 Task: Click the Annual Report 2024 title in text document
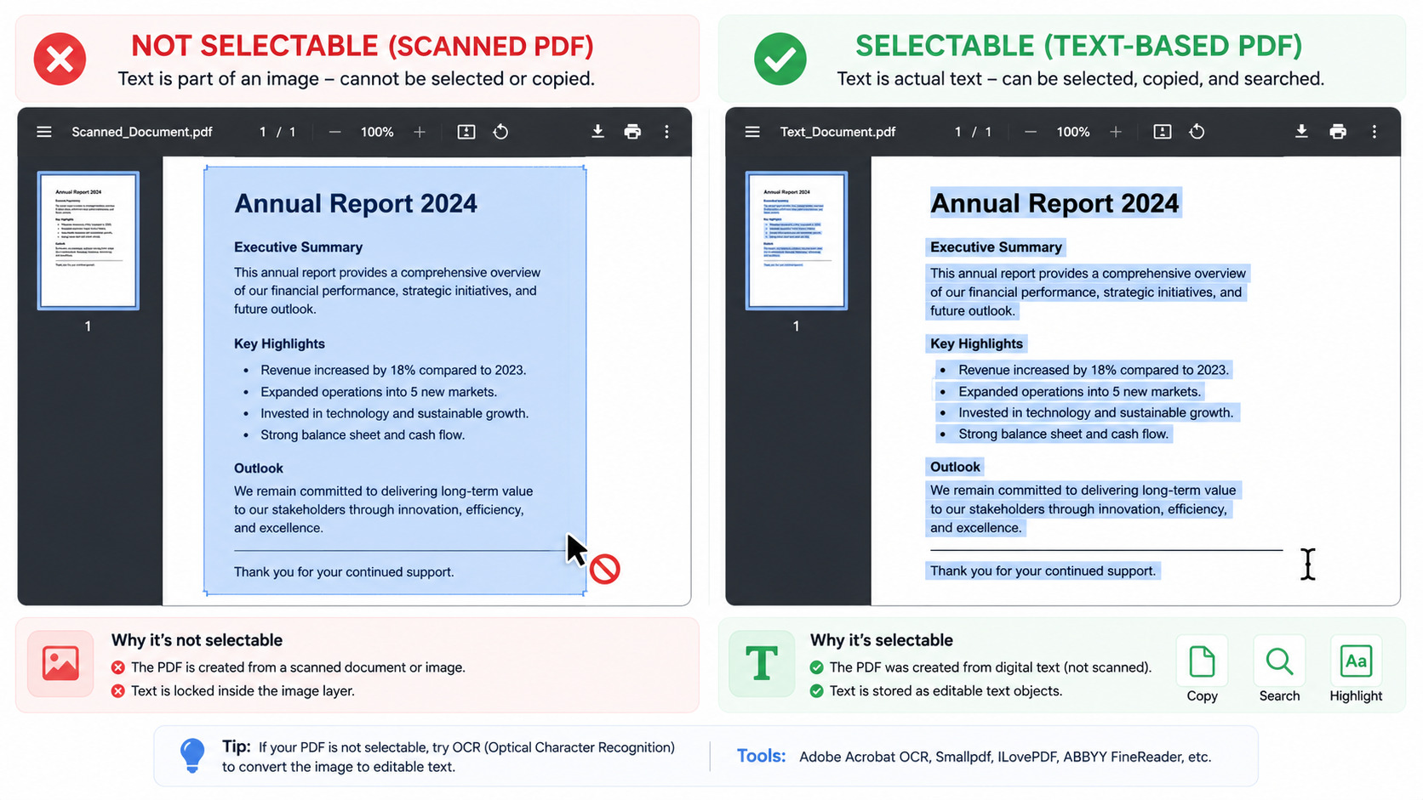click(x=1054, y=203)
